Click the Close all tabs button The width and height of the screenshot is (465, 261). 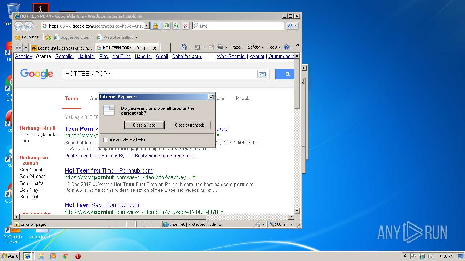[x=144, y=125]
